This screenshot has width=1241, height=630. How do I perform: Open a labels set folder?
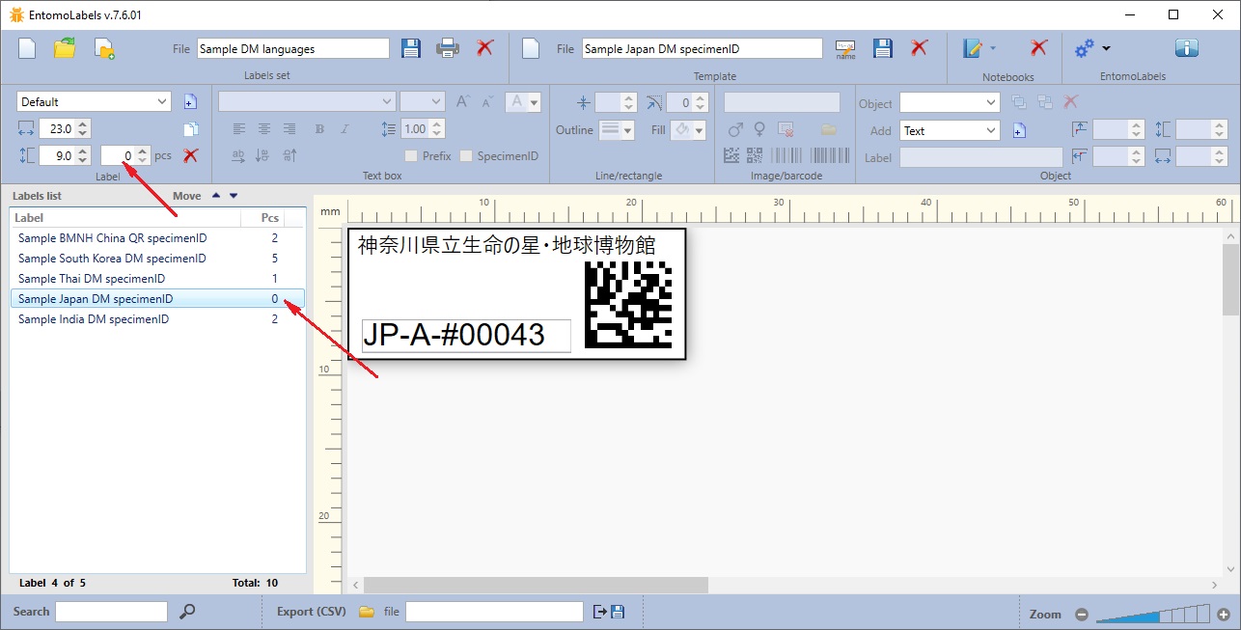click(x=65, y=48)
